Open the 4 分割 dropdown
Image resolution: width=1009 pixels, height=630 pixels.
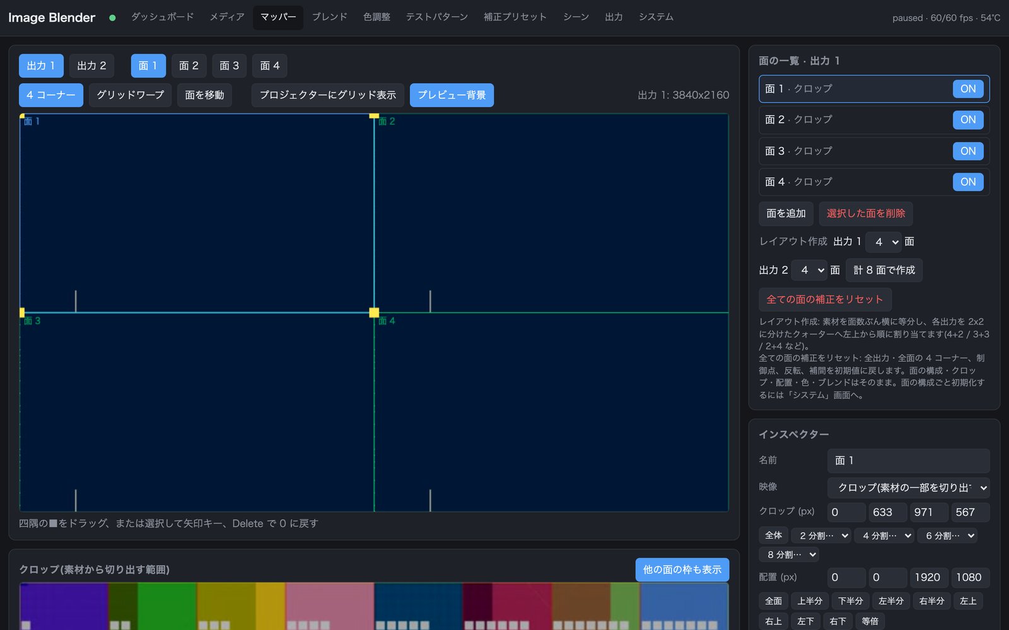885,535
